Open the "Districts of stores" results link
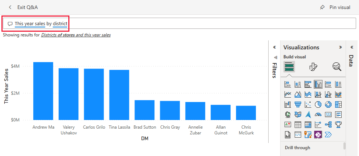Image resolution: width=359 pixels, height=156 pixels. 58,35
